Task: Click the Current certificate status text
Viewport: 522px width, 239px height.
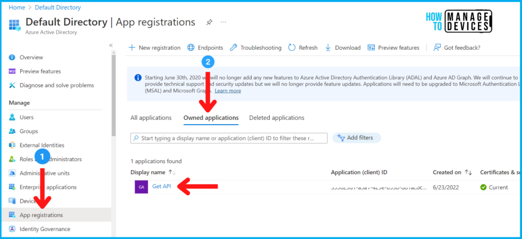Action: 499,187
